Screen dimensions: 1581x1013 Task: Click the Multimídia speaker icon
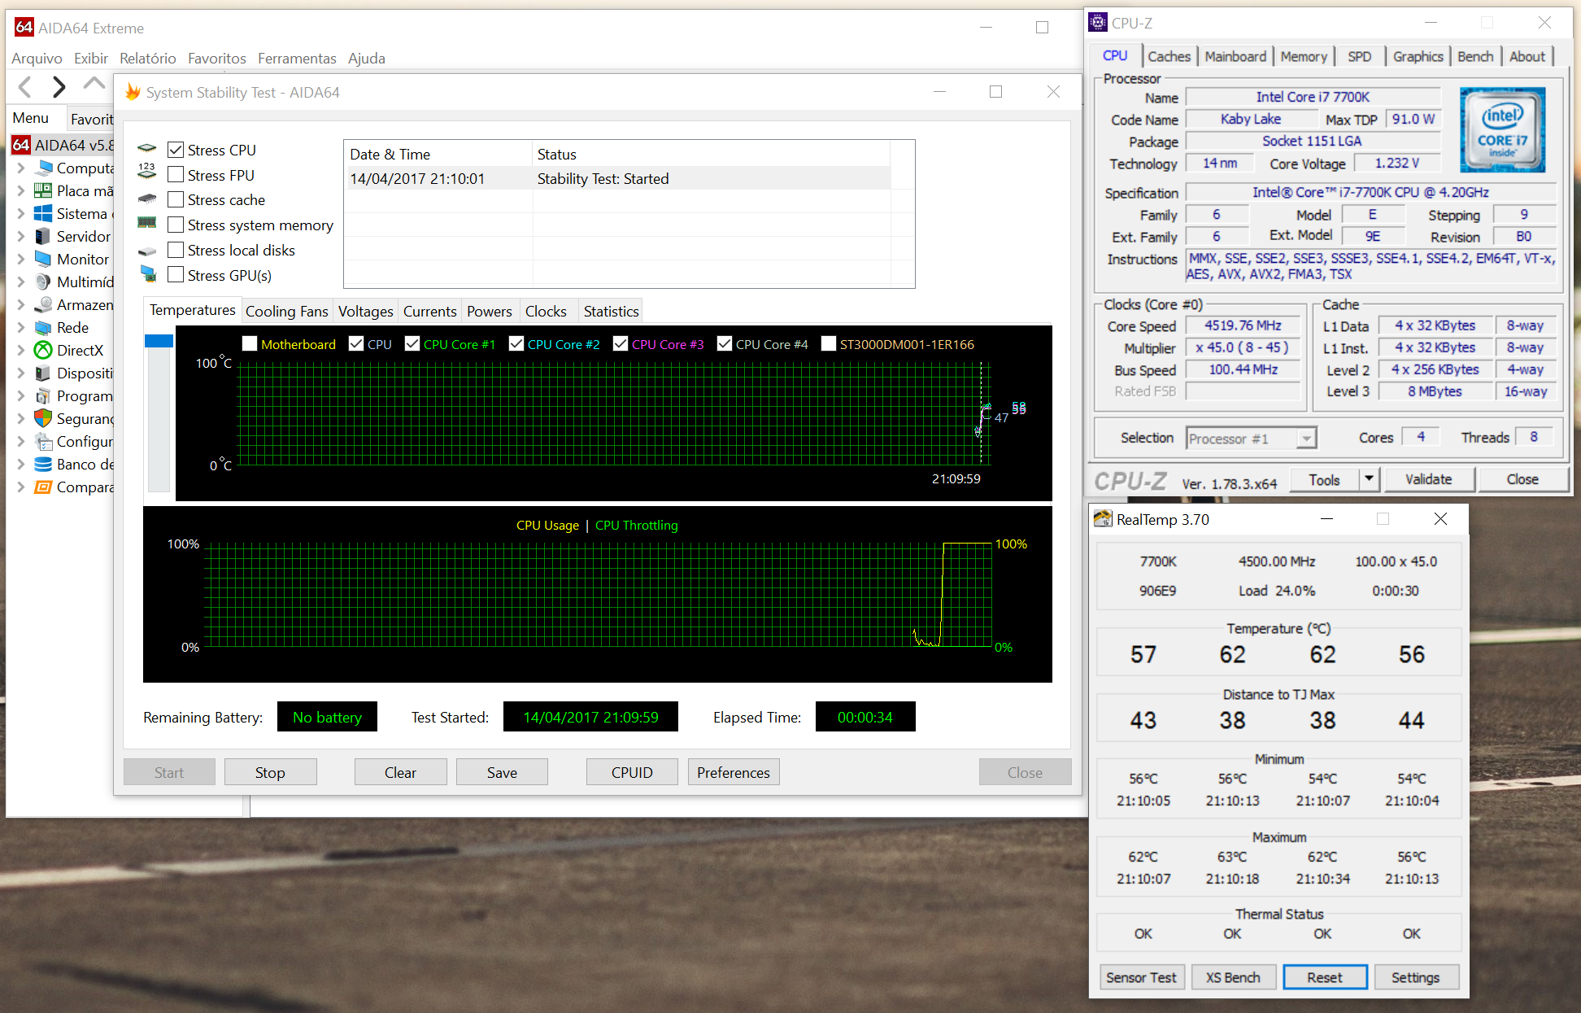43,282
